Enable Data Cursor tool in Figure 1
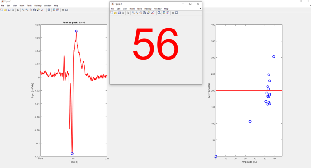The height and width of the screenshot is (168, 311). 38,10
